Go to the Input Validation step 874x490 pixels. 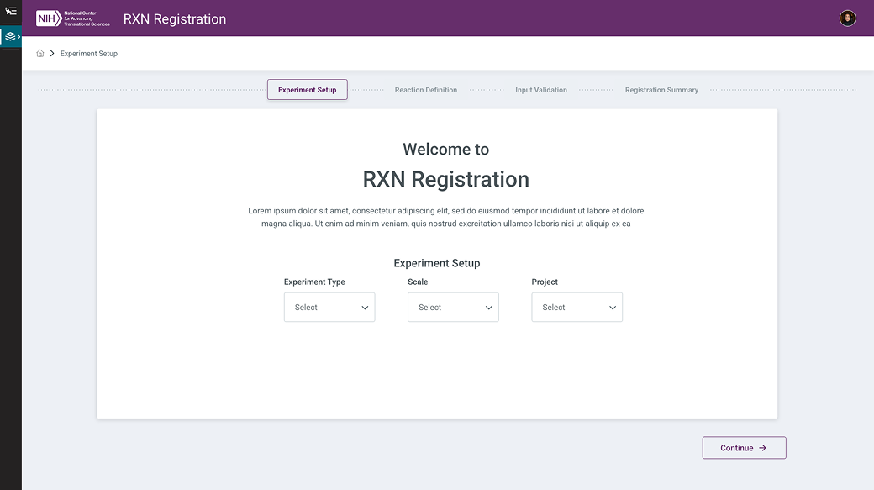pyautogui.click(x=541, y=90)
